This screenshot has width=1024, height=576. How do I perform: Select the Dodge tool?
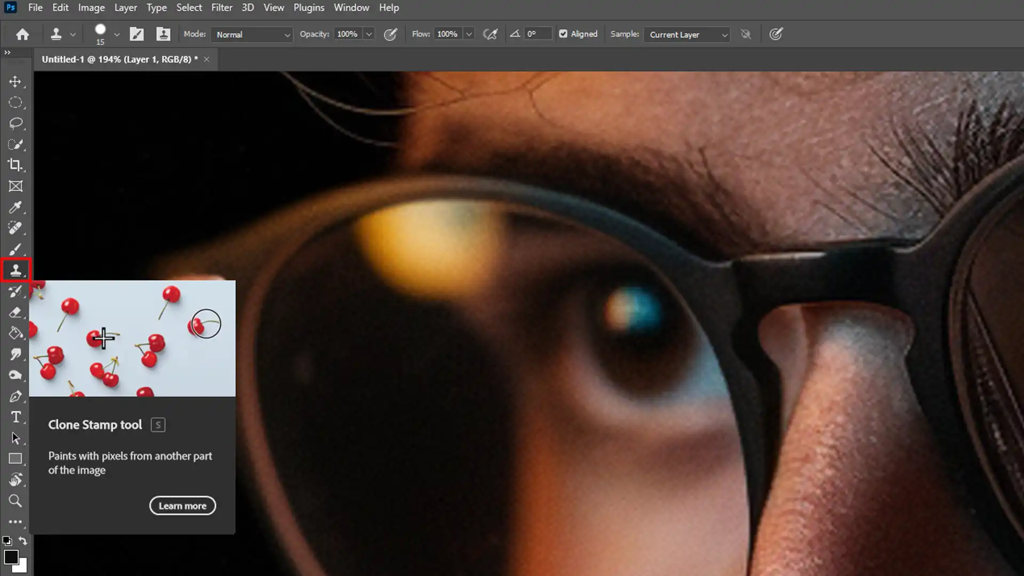pos(15,375)
